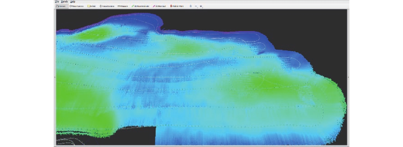The height and width of the screenshot is (147, 403).
Task: Activate the 2D Nav Goal tool
Action: click(159, 6)
